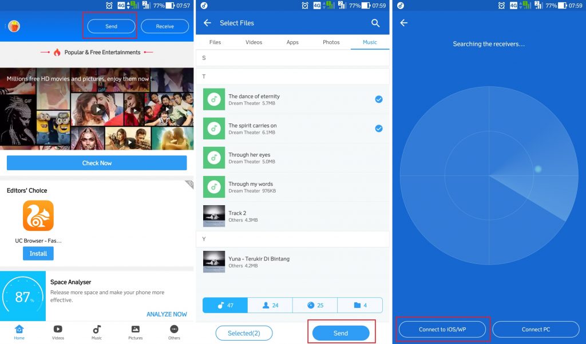Filter music by 24 artists
586x344 pixels.
click(270, 305)
